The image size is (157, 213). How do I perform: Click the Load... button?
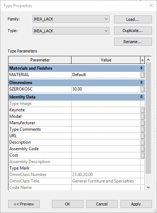coord(133,19)
